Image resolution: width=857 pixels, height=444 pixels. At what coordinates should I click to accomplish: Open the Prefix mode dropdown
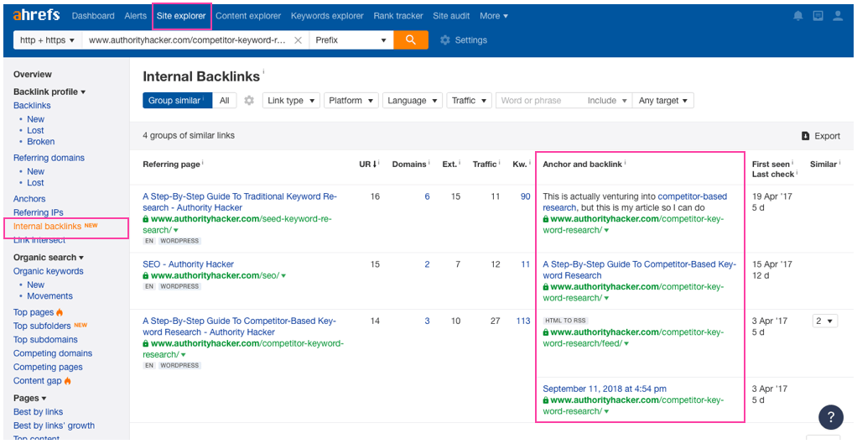[351, 40]
